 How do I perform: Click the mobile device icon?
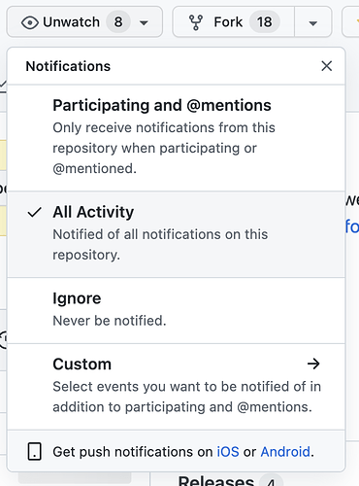point(35,451)
